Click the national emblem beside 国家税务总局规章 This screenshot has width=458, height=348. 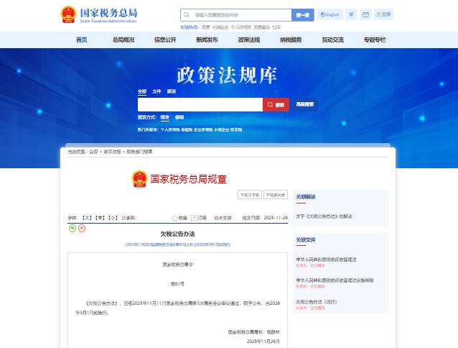pyautogui.click(x=139, y=179)
